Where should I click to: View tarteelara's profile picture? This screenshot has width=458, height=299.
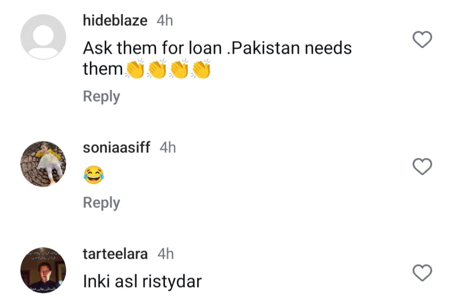click(43, 270)
